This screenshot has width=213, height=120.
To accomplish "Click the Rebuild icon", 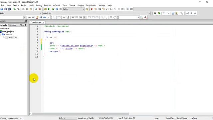I will tap(57, 9).
